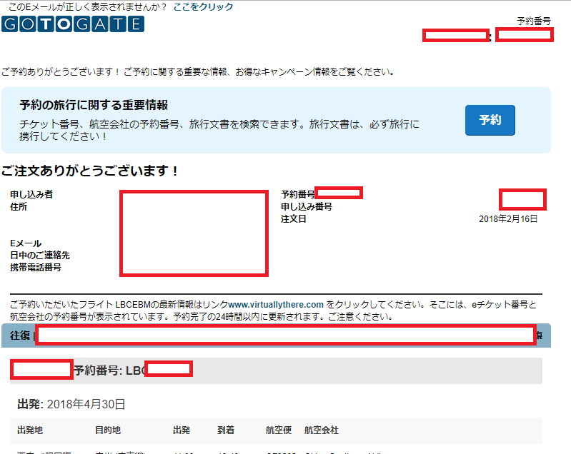This screenshot has width=571, height=454.
Task: Click the 往復 label in the blue bar
Action: pyautogui.click(x=20, y=336)
